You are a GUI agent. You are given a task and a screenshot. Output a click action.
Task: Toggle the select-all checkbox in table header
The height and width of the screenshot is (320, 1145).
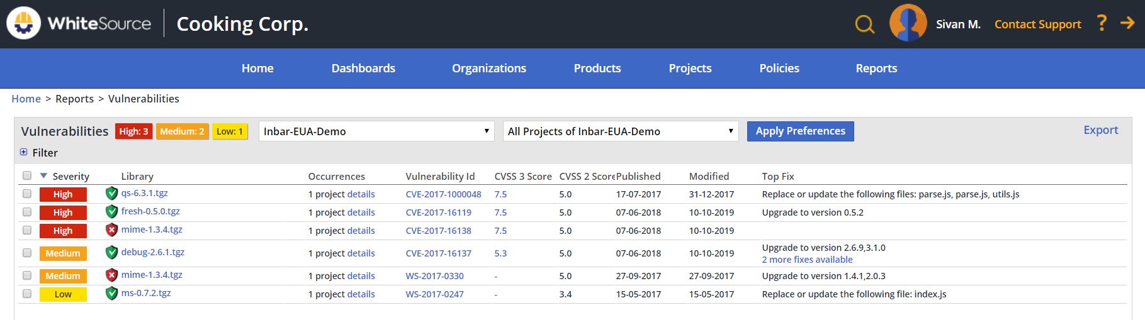pyautogui.click(x=26, y=175)
